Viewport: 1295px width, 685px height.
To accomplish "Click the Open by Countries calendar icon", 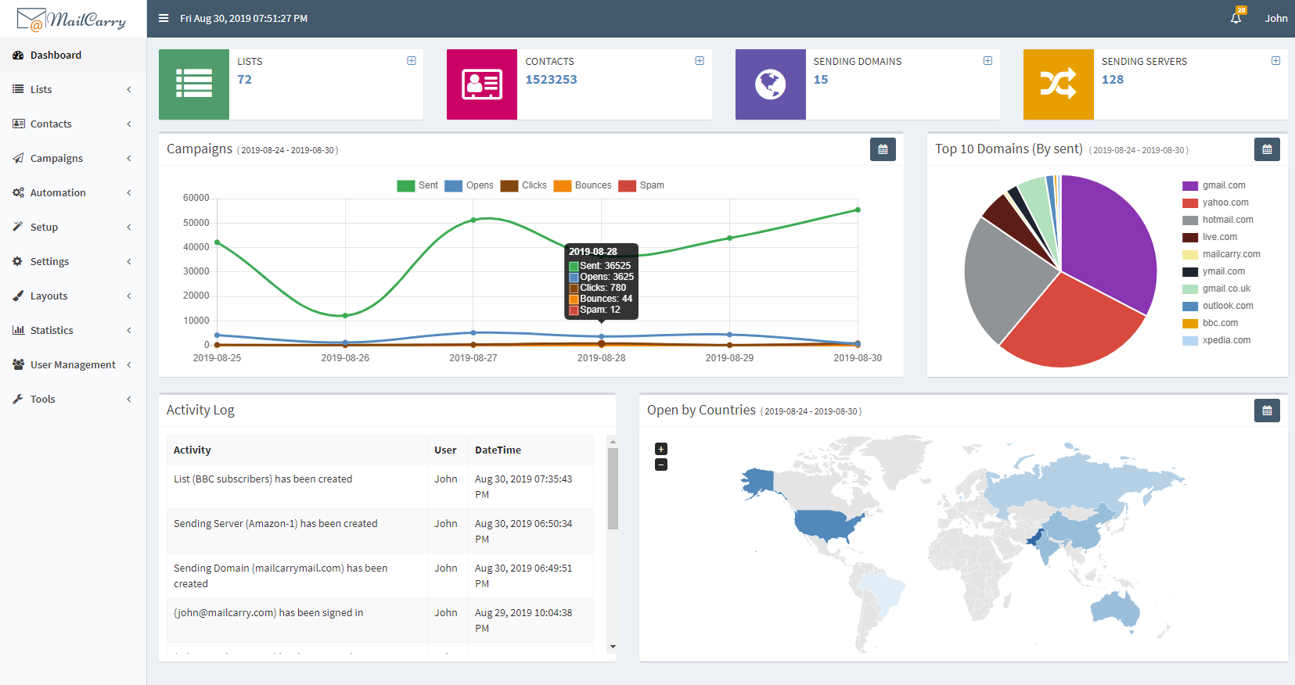I will click(x=1267, y=411).
